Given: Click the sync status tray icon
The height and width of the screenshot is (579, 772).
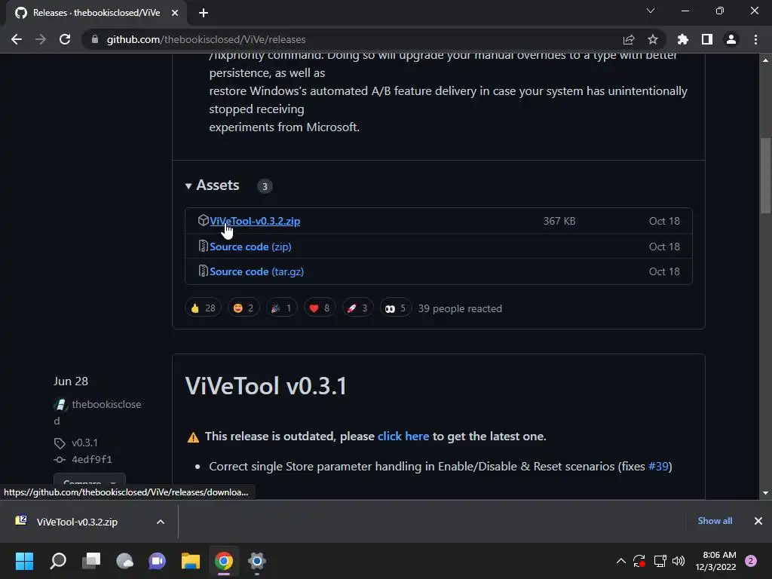Looking at the screenshot, I should (639, 561).
